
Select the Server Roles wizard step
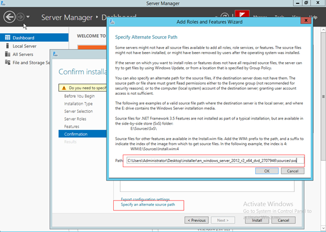(x=75, y=119)
